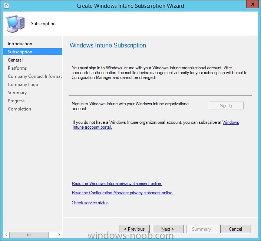Viewport: 261px width, 241px height.
Task: Click the Summary button at bottom
Action: point(202,229)
